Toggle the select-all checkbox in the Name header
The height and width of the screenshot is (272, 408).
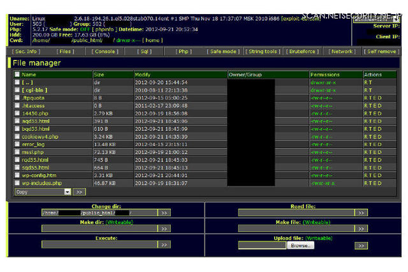17,75
